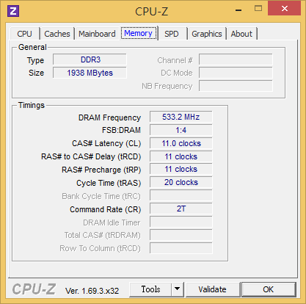Click the FSB:DRAM ratio field
This screenshot has height=304, width=306.
click(181, 130)
